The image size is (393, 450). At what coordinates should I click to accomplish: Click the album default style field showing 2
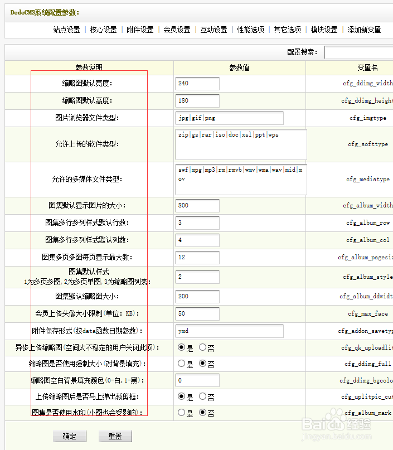(x=197, y=277)
